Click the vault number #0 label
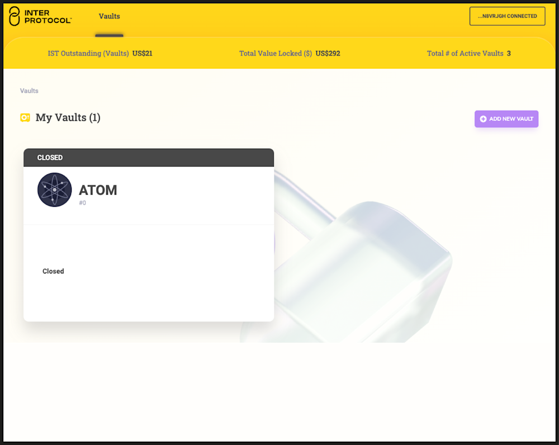 click(82, 203)
